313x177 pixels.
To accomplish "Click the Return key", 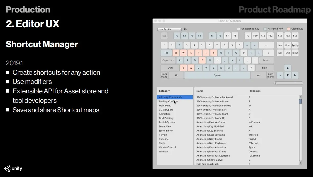I will [266, 60].
